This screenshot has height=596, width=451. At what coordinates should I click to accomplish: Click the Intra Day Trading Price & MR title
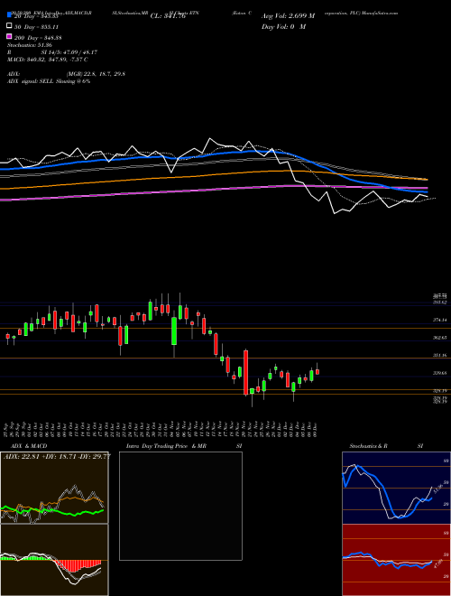click(x=166, y=446)
